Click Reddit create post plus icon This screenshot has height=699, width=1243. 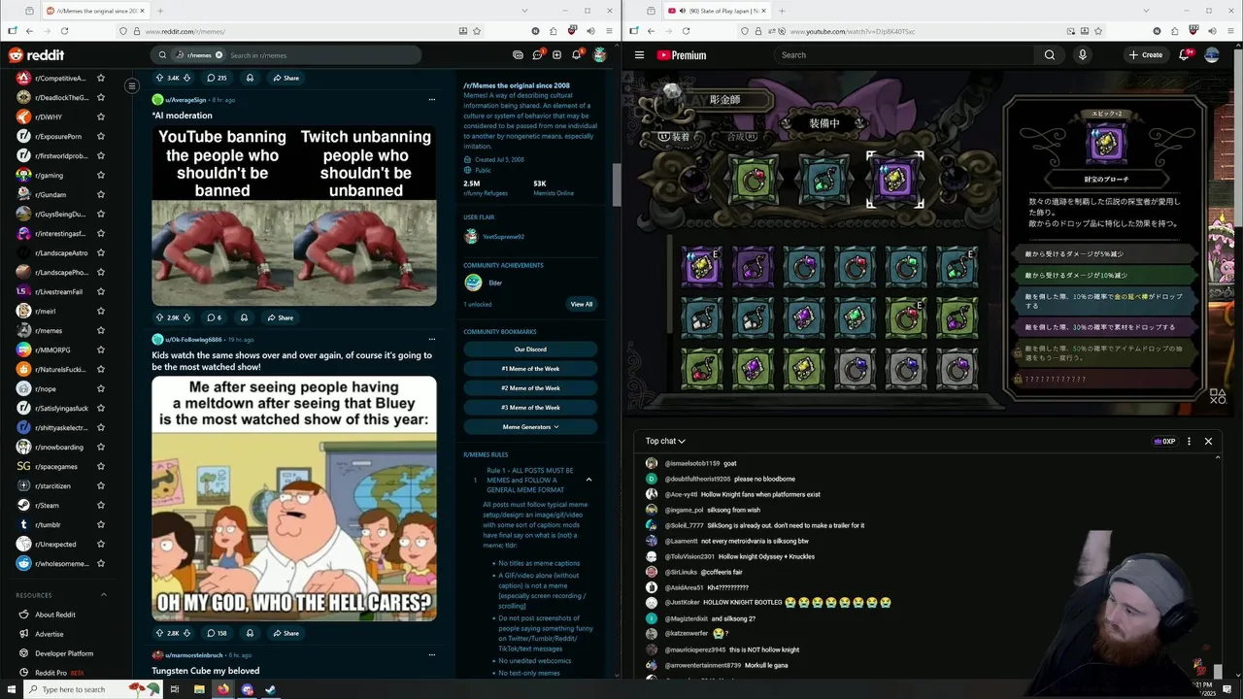click(x=556, y=55)
